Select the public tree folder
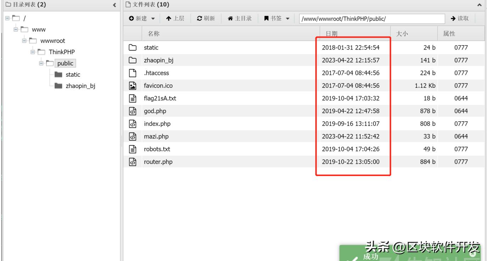The width and height of the screenshot is (488, 261). coord(65,63)
